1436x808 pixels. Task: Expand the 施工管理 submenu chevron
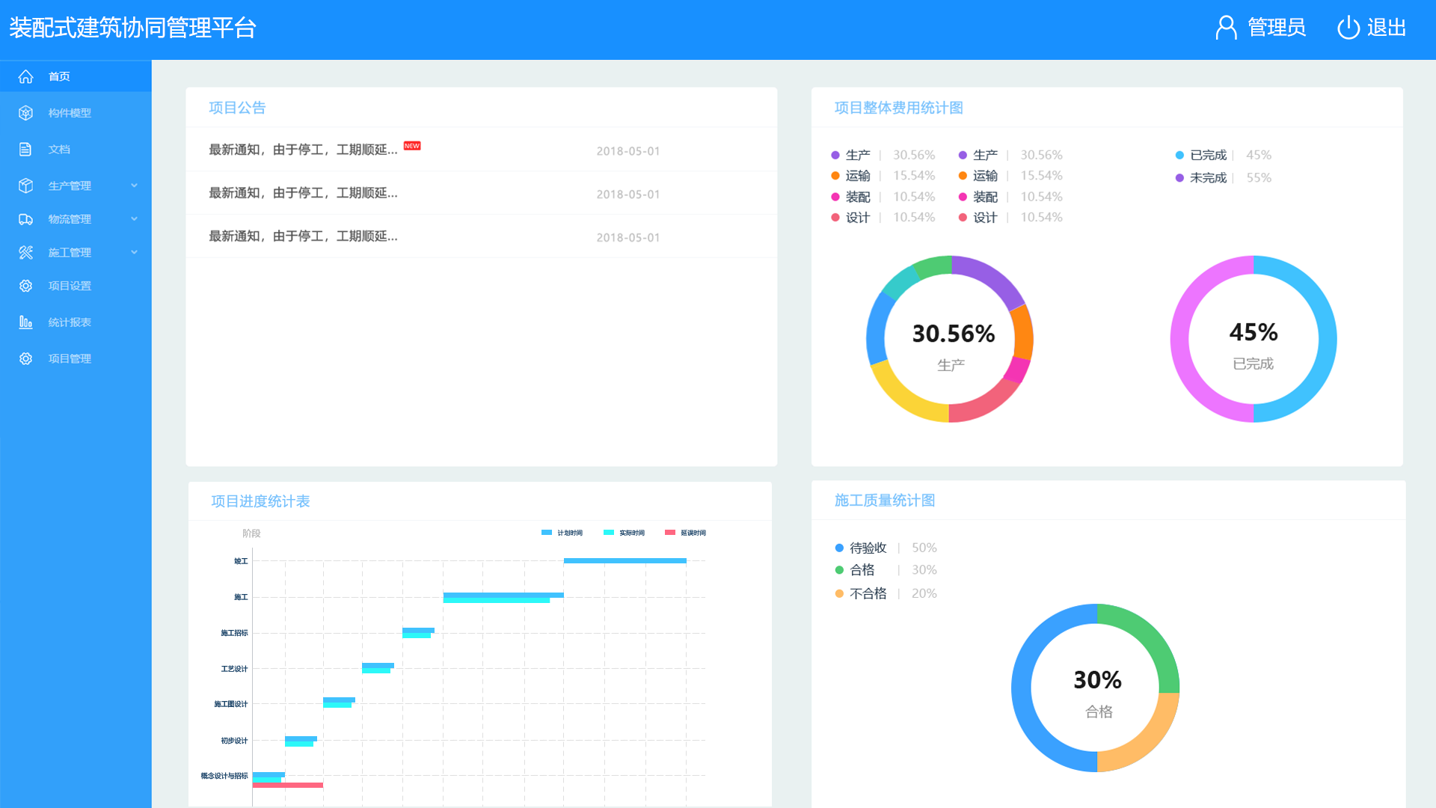pyautogui.click(x=135, y=253)
